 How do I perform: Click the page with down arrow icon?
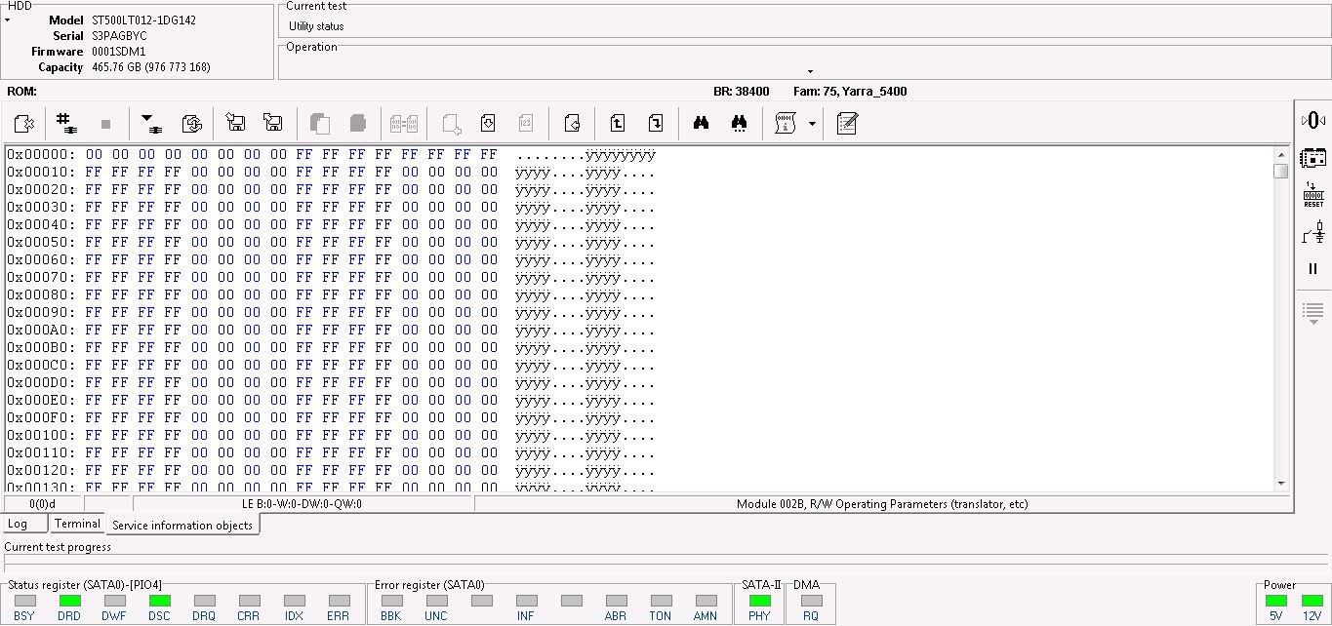tap(489, 124)
